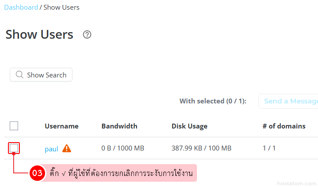Check the box for user paul
Screen dimensions: 318x187
[14, 148]
